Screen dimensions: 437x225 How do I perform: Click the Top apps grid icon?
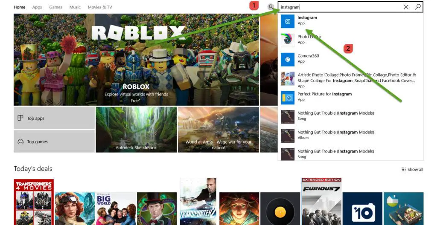click(20, 118)
